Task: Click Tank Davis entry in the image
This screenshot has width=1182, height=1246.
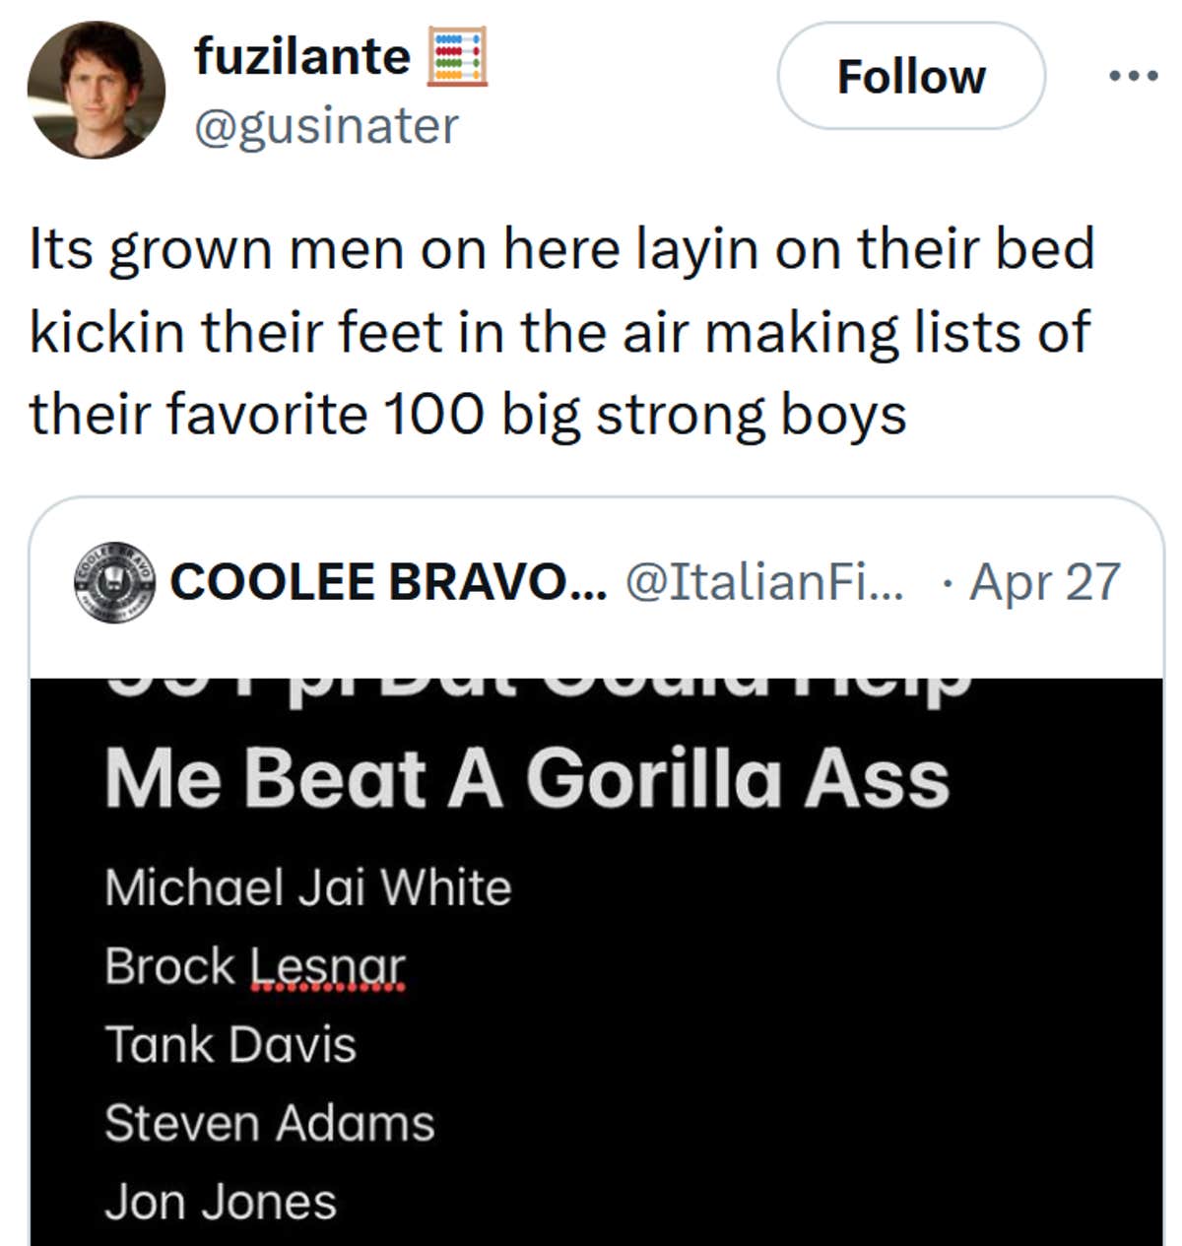Action: tap(231, 1044)
